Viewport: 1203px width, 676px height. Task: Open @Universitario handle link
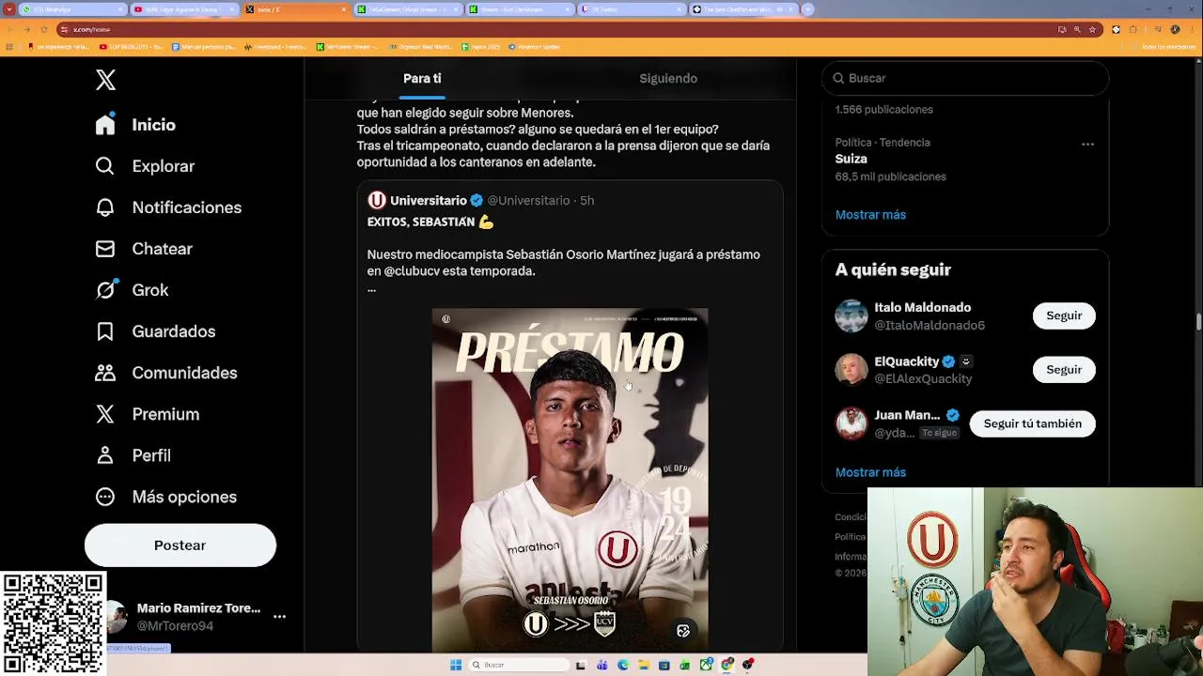point(528,200)
